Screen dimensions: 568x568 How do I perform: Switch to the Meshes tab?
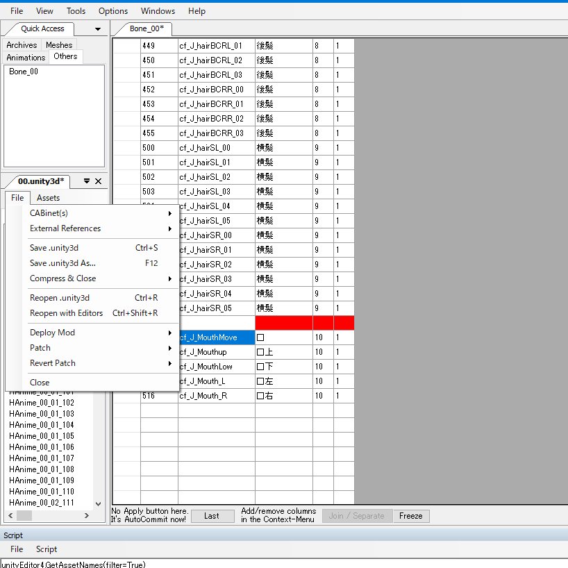click(x=59, y=45)
